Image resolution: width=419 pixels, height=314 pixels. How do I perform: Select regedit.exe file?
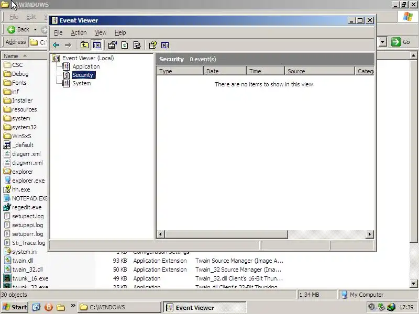[x=27, y=207]
